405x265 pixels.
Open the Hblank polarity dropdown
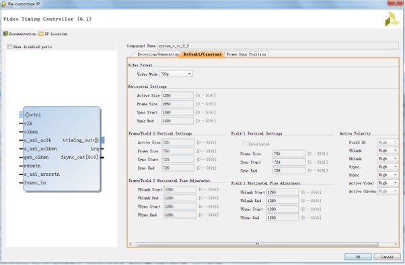(388, 158)
